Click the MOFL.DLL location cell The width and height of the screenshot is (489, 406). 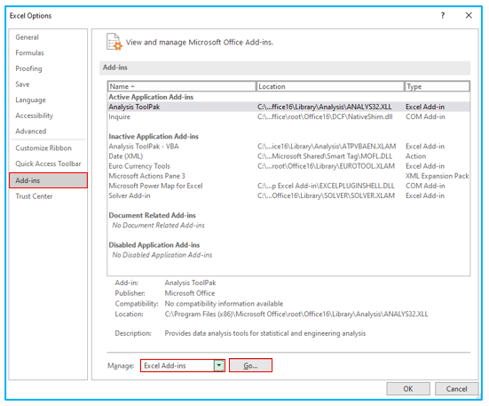(x=325, y=156)
